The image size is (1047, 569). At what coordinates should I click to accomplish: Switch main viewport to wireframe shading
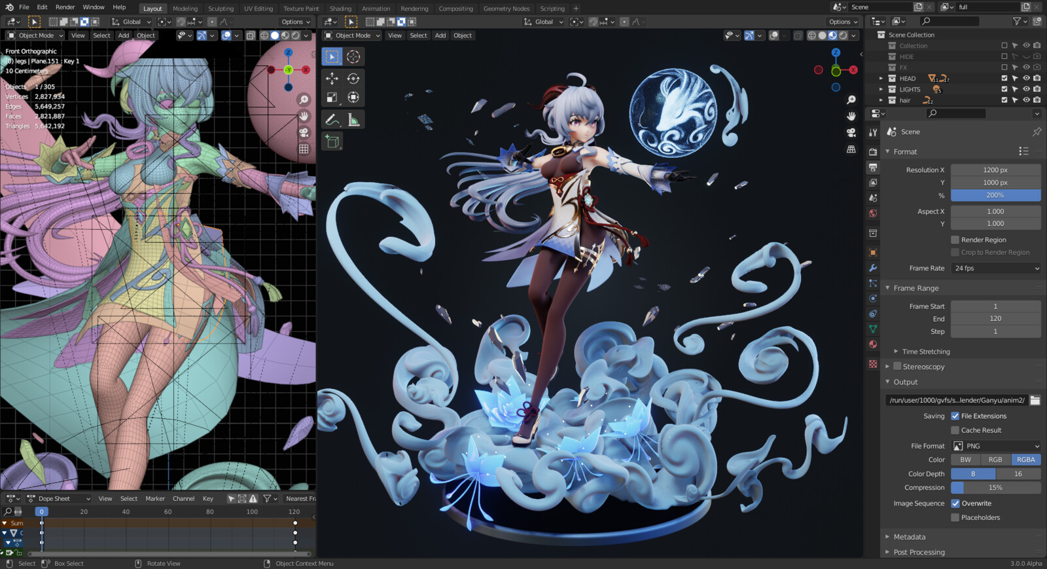[811, 35]
